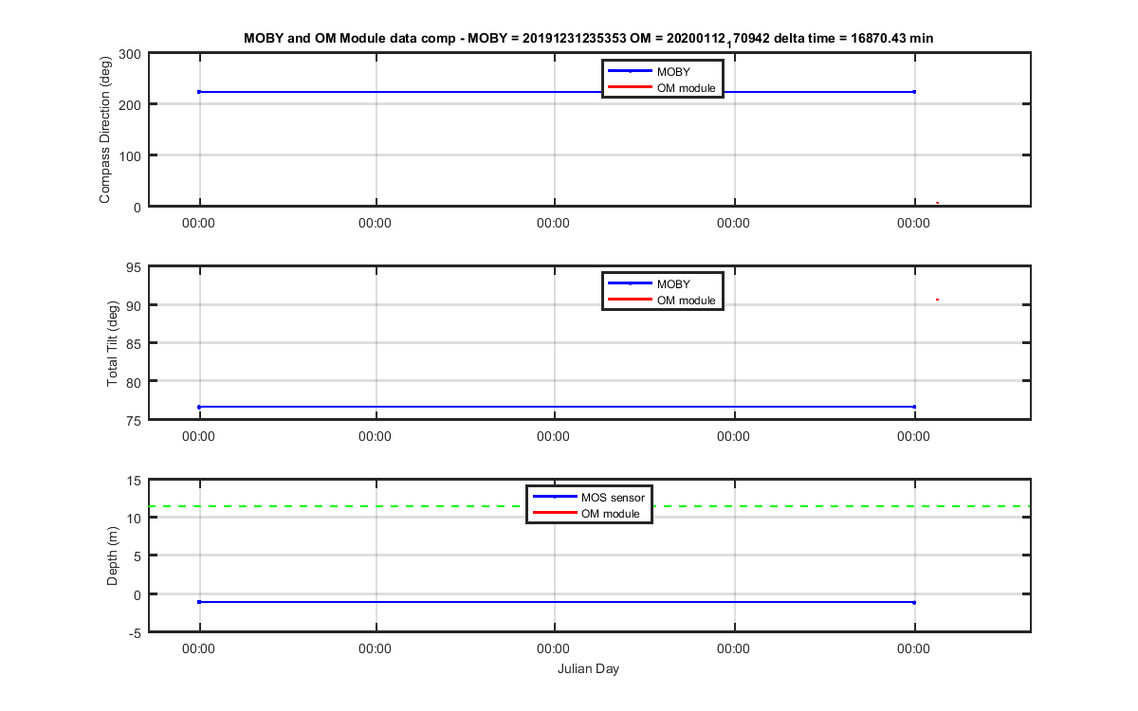Click the OM module legend entry in depth plot
This screenshot has width=1138, height=711.
pos(589,513)
